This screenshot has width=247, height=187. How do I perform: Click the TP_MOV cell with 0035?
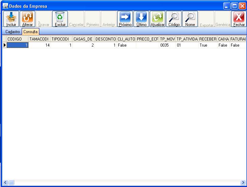point(167,45)
